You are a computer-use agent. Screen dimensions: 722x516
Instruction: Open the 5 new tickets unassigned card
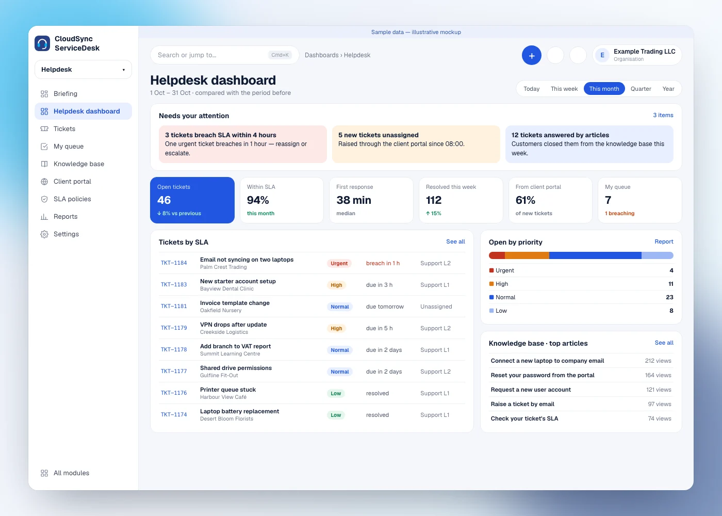416,144
